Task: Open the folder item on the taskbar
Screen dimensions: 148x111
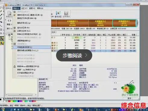Action: (x=32, y=109)
